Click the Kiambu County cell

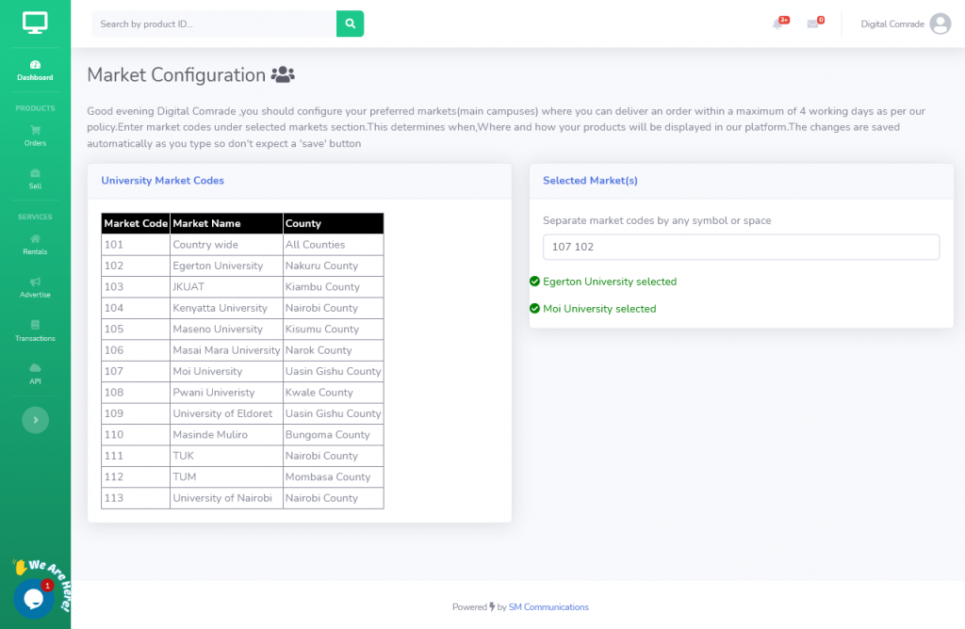[x=334, y=286]
